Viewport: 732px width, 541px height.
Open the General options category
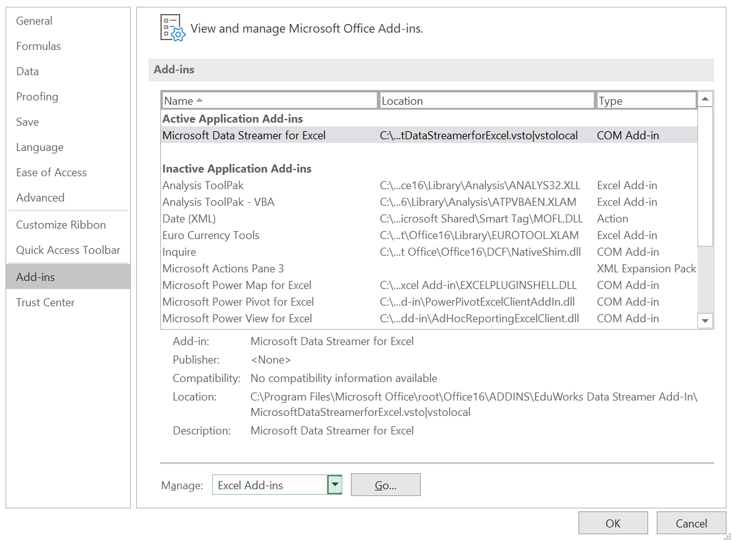pyautogui.click(x=35, y=21)
